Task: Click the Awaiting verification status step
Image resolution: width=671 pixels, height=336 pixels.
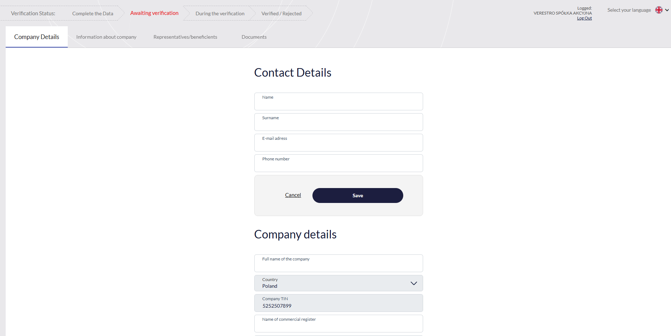Action: (154, 13)
